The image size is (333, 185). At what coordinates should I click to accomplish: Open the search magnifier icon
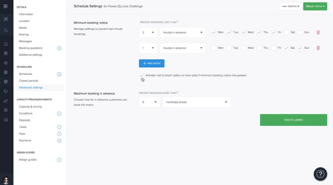pyautogui.click(x=6, y=30)
